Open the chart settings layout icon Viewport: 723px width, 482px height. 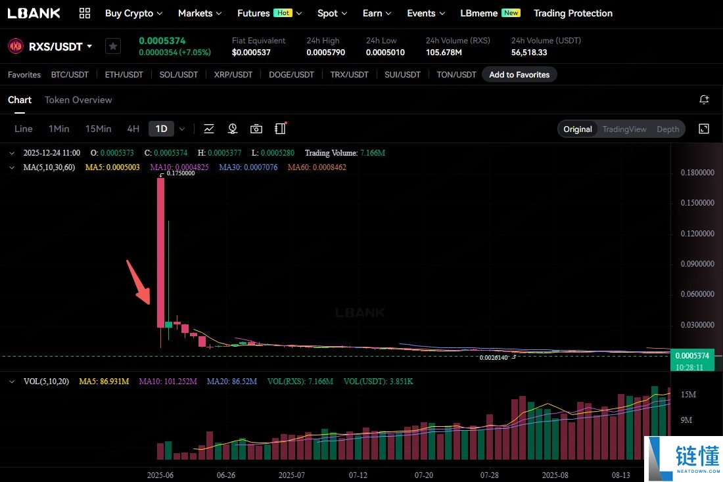[281, 129]
